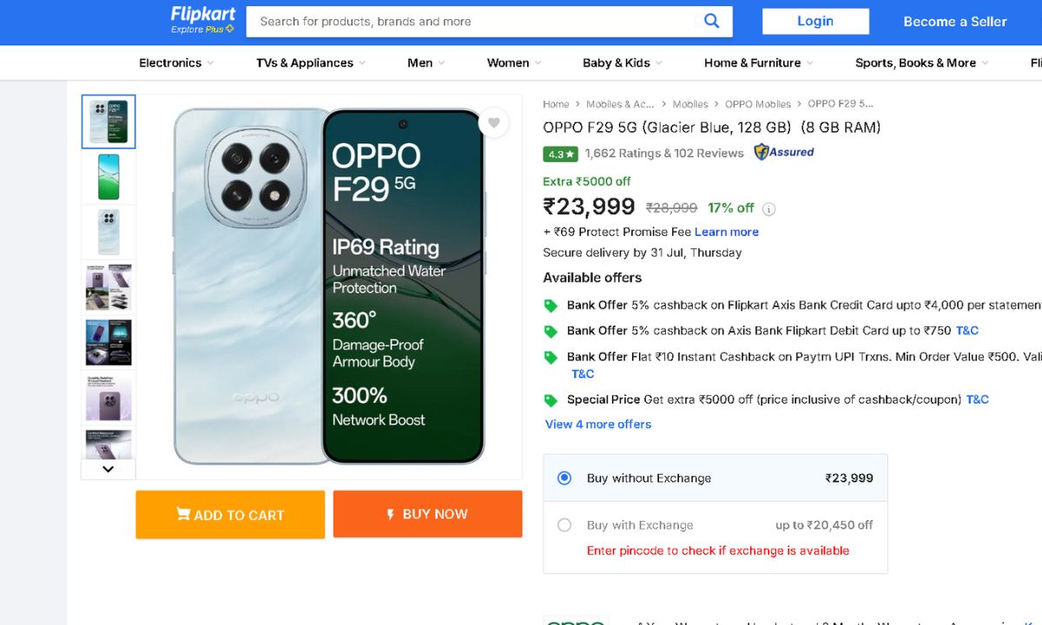Select Buy with Exchange option
The image size is (1042, 625).
[x=564, y=525]
